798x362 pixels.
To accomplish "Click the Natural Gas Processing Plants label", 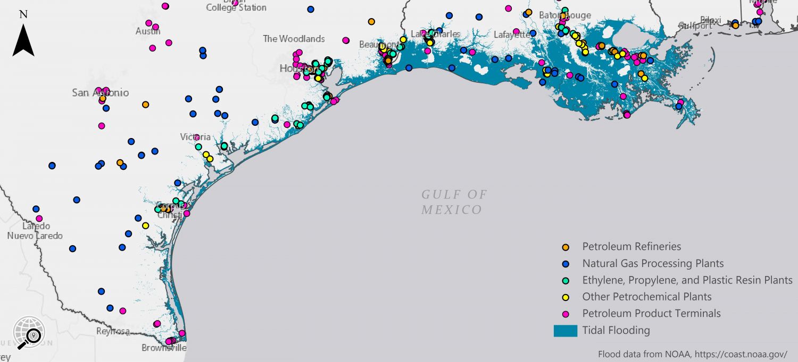I will (653, 263).
